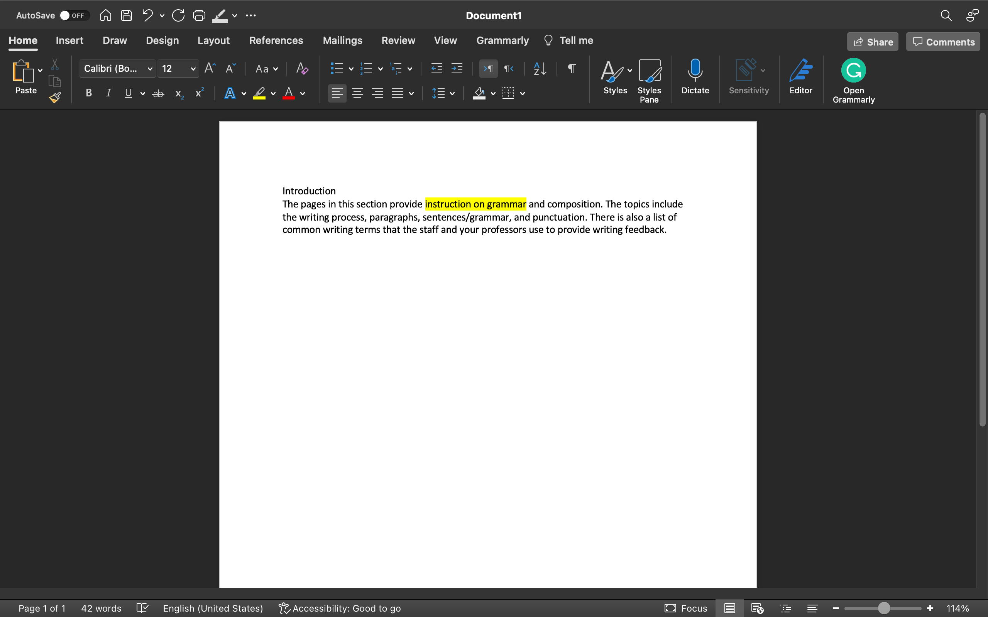Redo the action with circular arrow
This screenshot has height=617, width=988.
point(178,15)
